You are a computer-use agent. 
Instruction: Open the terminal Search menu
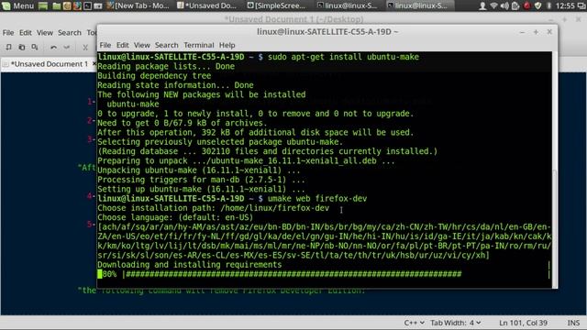point(167,45)
